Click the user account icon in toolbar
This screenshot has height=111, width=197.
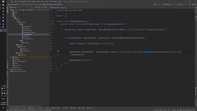(155, 4)
